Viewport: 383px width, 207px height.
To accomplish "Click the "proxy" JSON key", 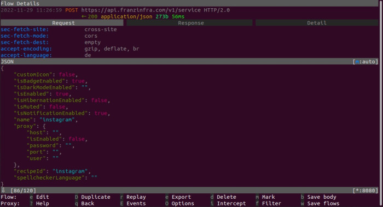I will [25, 126].
